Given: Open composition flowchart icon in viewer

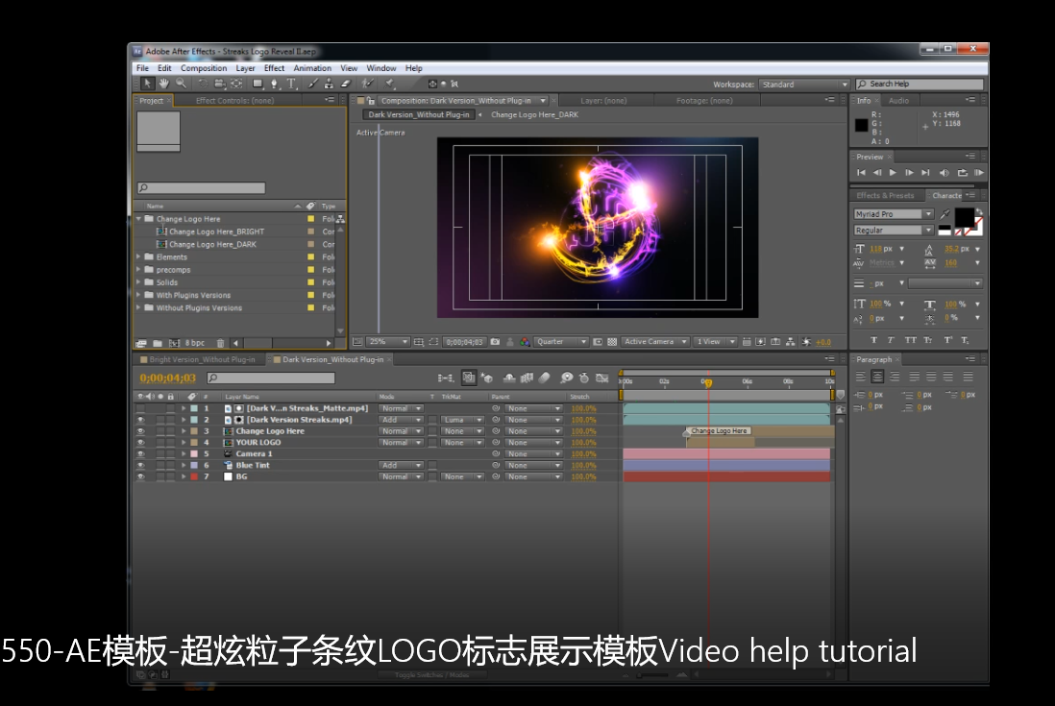Looking at the screenshot, I should 790,342.
